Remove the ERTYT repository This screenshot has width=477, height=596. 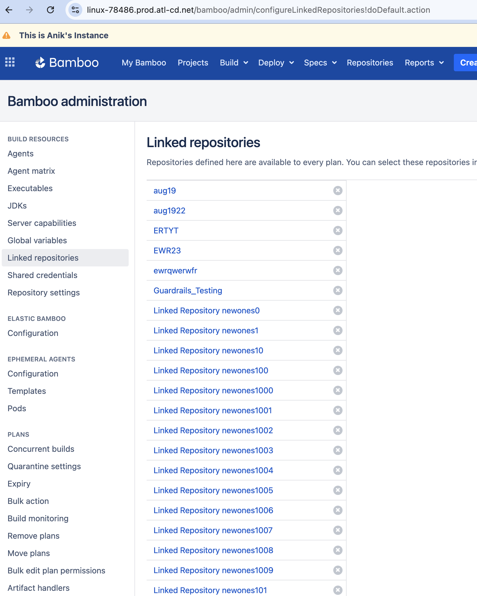pyautogui.click(x=338, y=231)
